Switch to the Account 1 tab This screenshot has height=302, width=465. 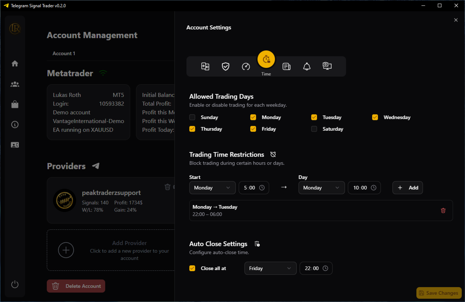pyautogui.click(x=64, y=53)
